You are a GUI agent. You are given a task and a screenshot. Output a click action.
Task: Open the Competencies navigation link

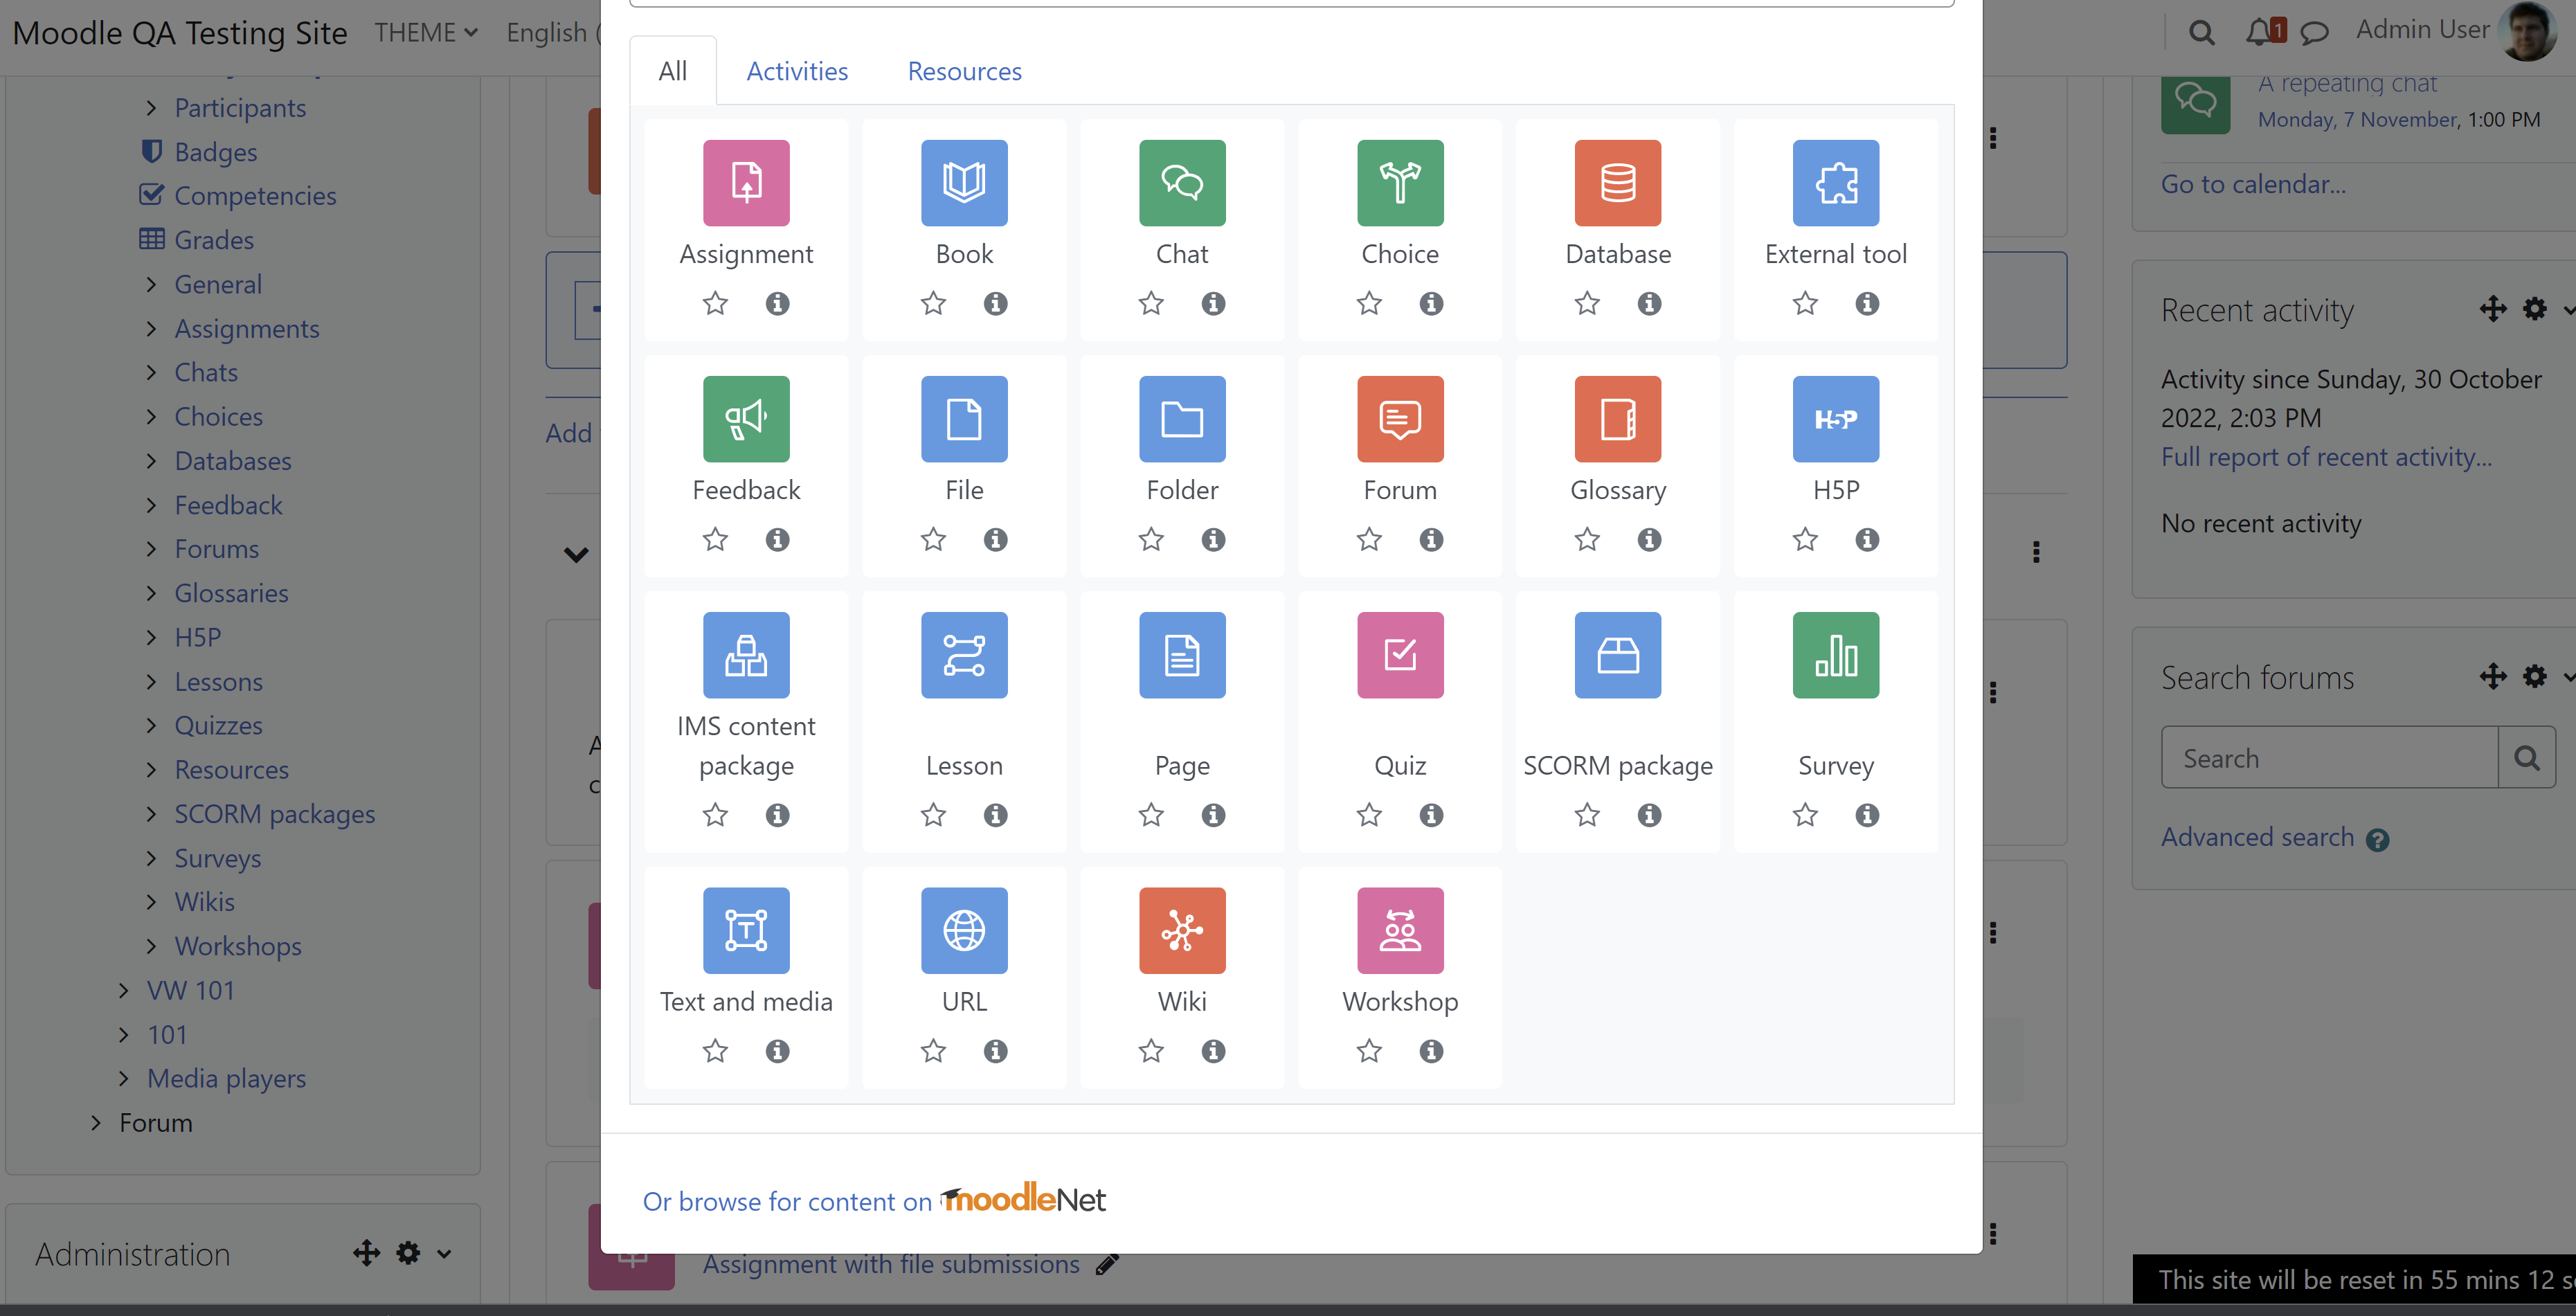(x=254, y=196)
